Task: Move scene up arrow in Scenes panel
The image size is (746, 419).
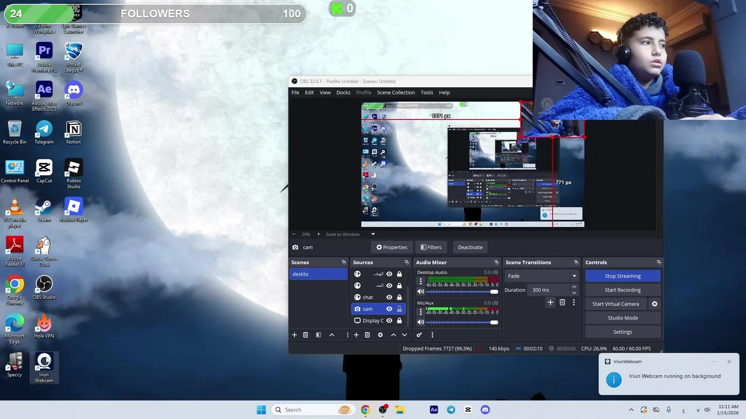Action: click(332, 335)
